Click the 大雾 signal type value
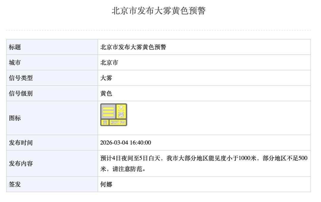This screenshot has width=321, height=202. coord(106,78)
